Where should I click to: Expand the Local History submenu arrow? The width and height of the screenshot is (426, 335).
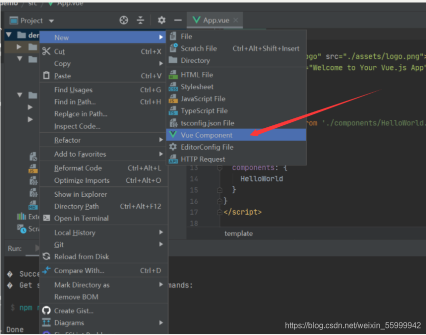(x=161, y=232)
